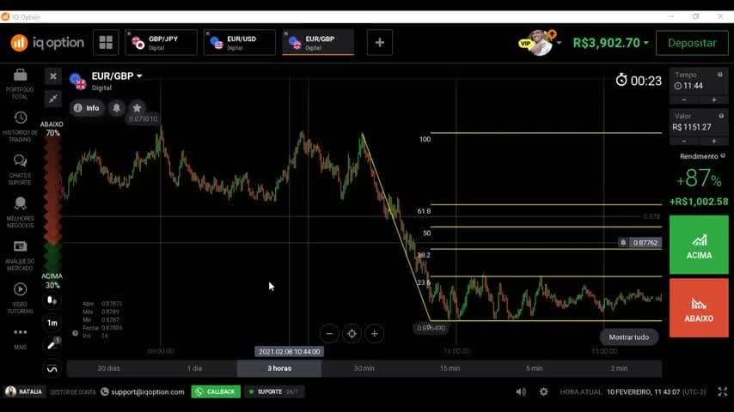Select the 15 min time range
This screenshot has height=412, width=734.
(450, 368)
